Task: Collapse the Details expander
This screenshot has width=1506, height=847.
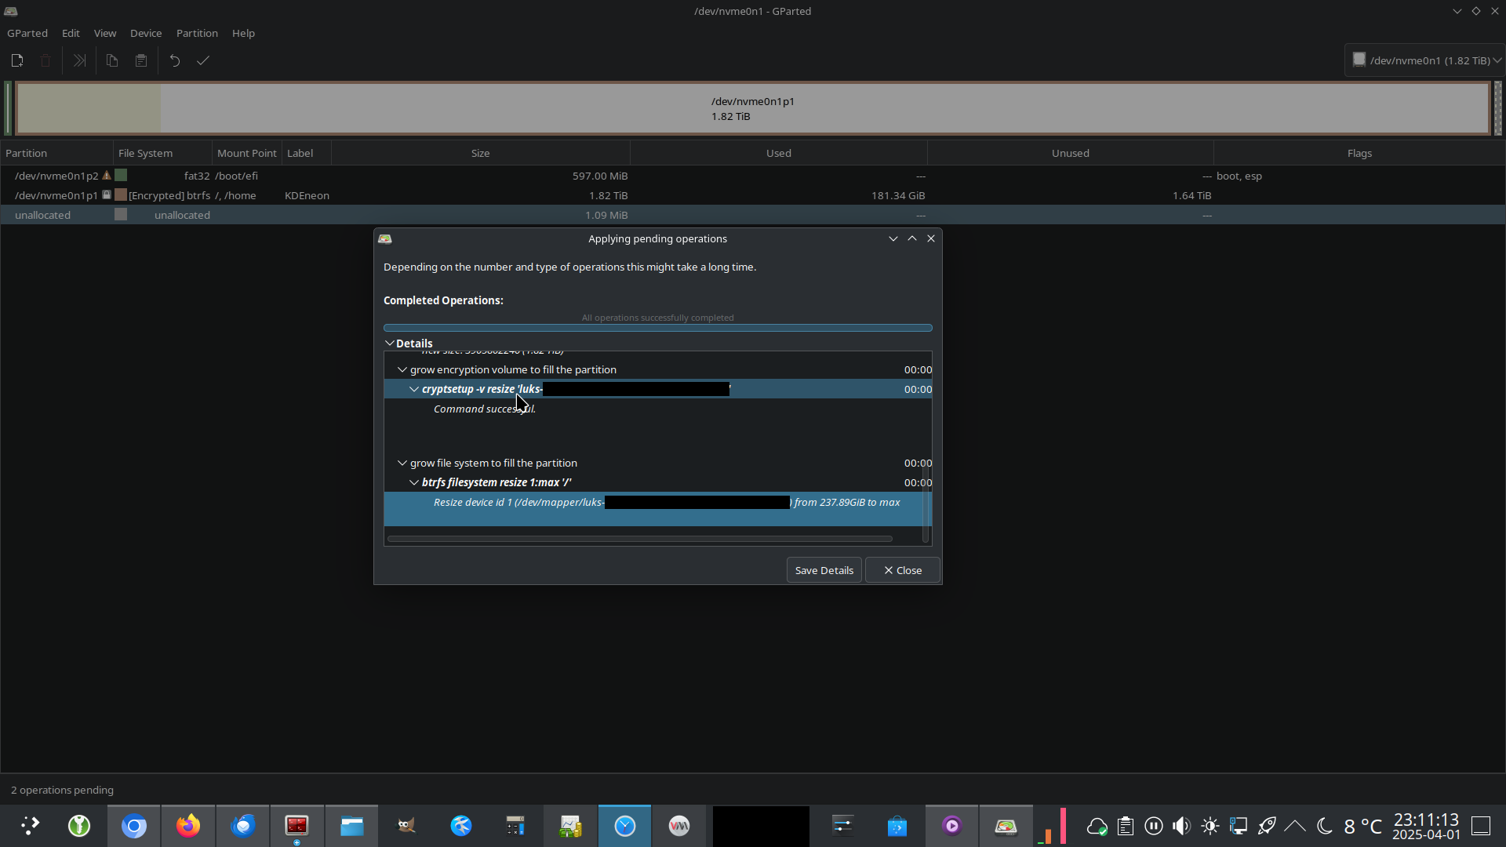Action: point(390,344)
